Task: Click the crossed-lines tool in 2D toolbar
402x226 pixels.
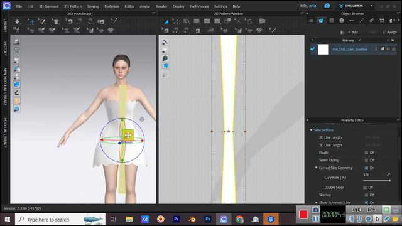Action: (x=238, y=21)
